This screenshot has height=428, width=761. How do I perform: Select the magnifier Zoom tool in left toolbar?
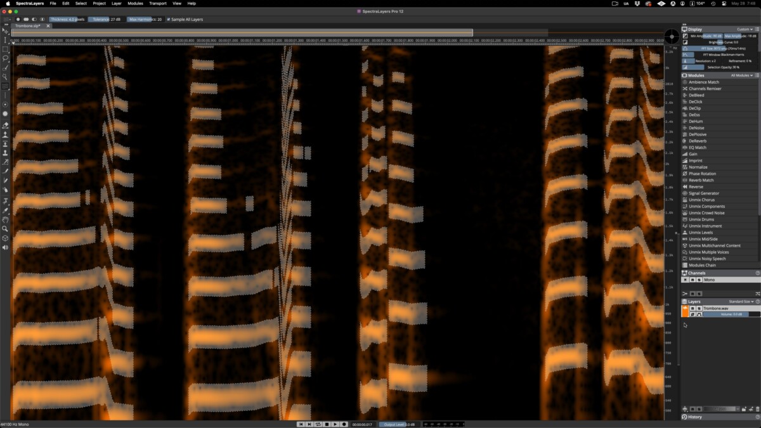click(5, 228)
